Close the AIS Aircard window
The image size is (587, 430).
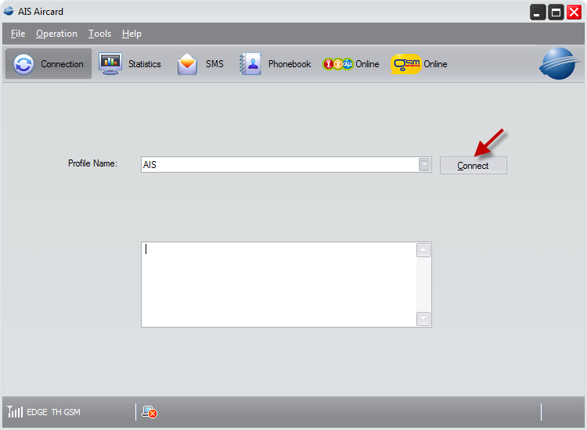coord(574,12)
